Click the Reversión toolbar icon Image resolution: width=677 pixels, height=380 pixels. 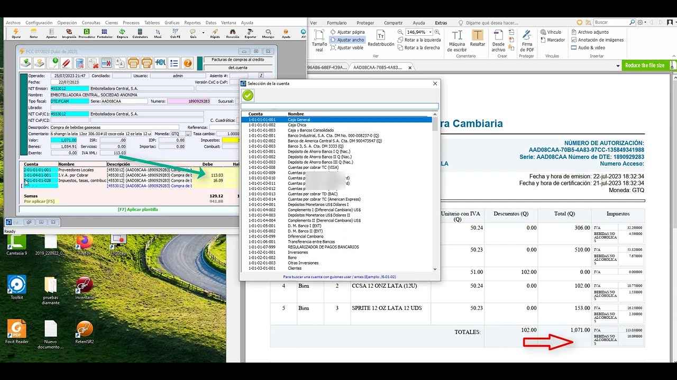233,33
